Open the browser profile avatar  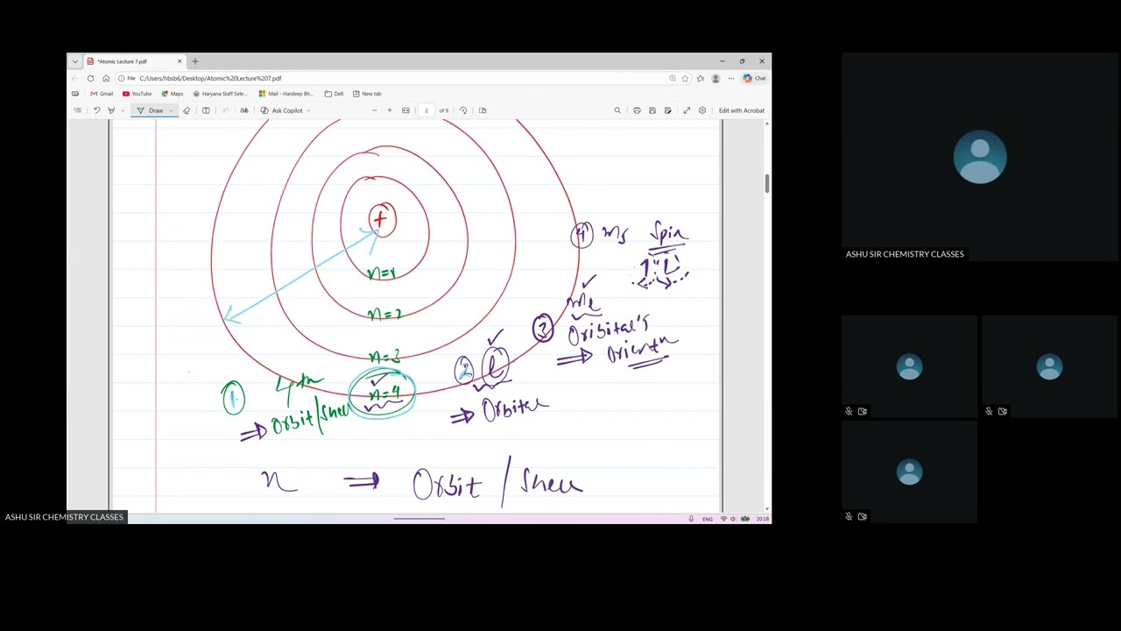tap(716, 78)
